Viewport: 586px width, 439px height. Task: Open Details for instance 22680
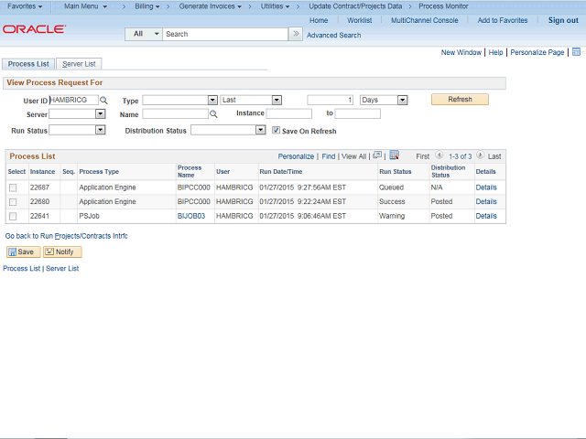coord(486,201)
